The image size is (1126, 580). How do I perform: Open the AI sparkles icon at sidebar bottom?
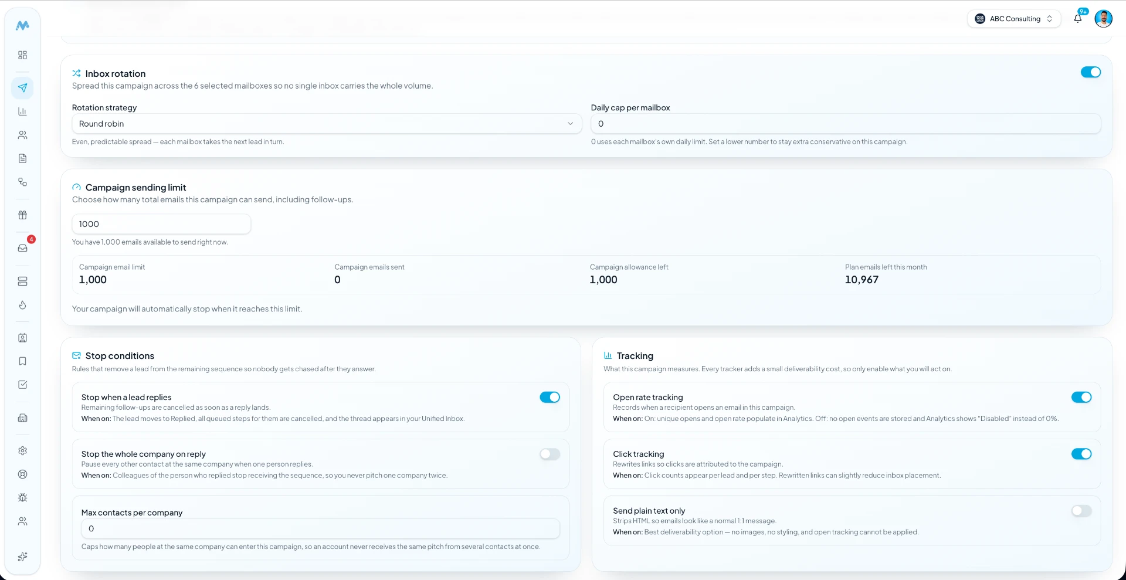click(x=22, y=557)
